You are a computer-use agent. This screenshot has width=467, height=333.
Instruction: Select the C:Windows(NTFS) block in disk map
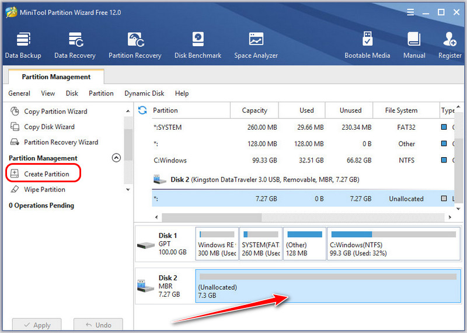pos(393,244)
